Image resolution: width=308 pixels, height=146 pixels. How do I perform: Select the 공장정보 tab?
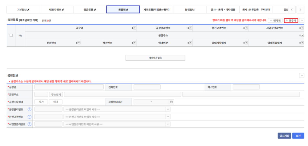[x=123, y=9]
